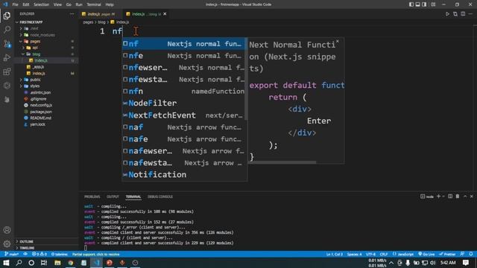The width and height of the screenshot is (477, 268).
Task: Expand the OUTLINE section
Action: pyautogui.click(x=27, y=241)
